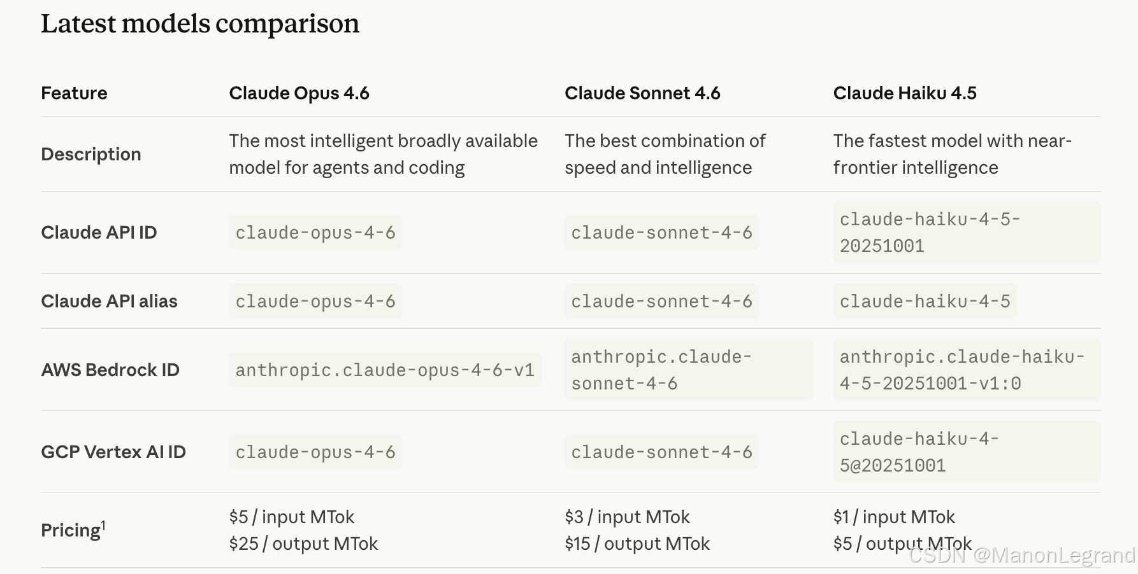The height and width of the screenshot is (574, 1138).
Task: Click the anthropic.claude-opus-4-6-v1 Bedrock ID
Action: 385,370
